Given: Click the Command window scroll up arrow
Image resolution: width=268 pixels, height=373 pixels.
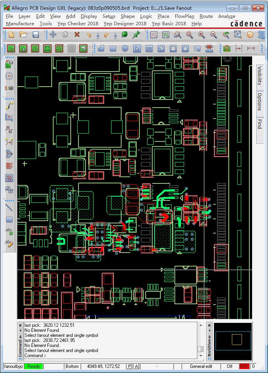Looking at the screenshot, I should tap(201, 325).
